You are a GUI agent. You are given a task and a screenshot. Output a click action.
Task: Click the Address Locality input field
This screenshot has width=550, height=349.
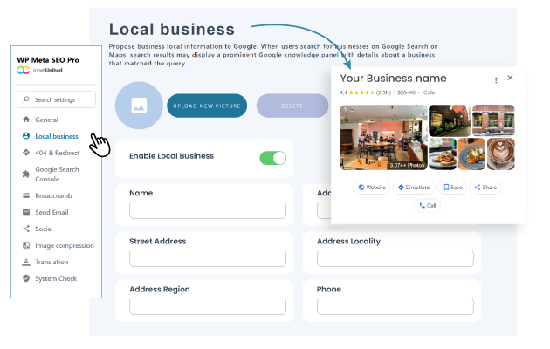(x=395, y=258)
